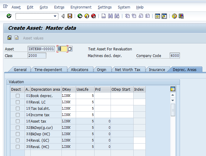
Task: Click the Print icon in toolbar
Action: (x=104, y=16)
